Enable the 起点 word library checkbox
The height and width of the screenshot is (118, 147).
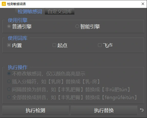pos(54,45)
